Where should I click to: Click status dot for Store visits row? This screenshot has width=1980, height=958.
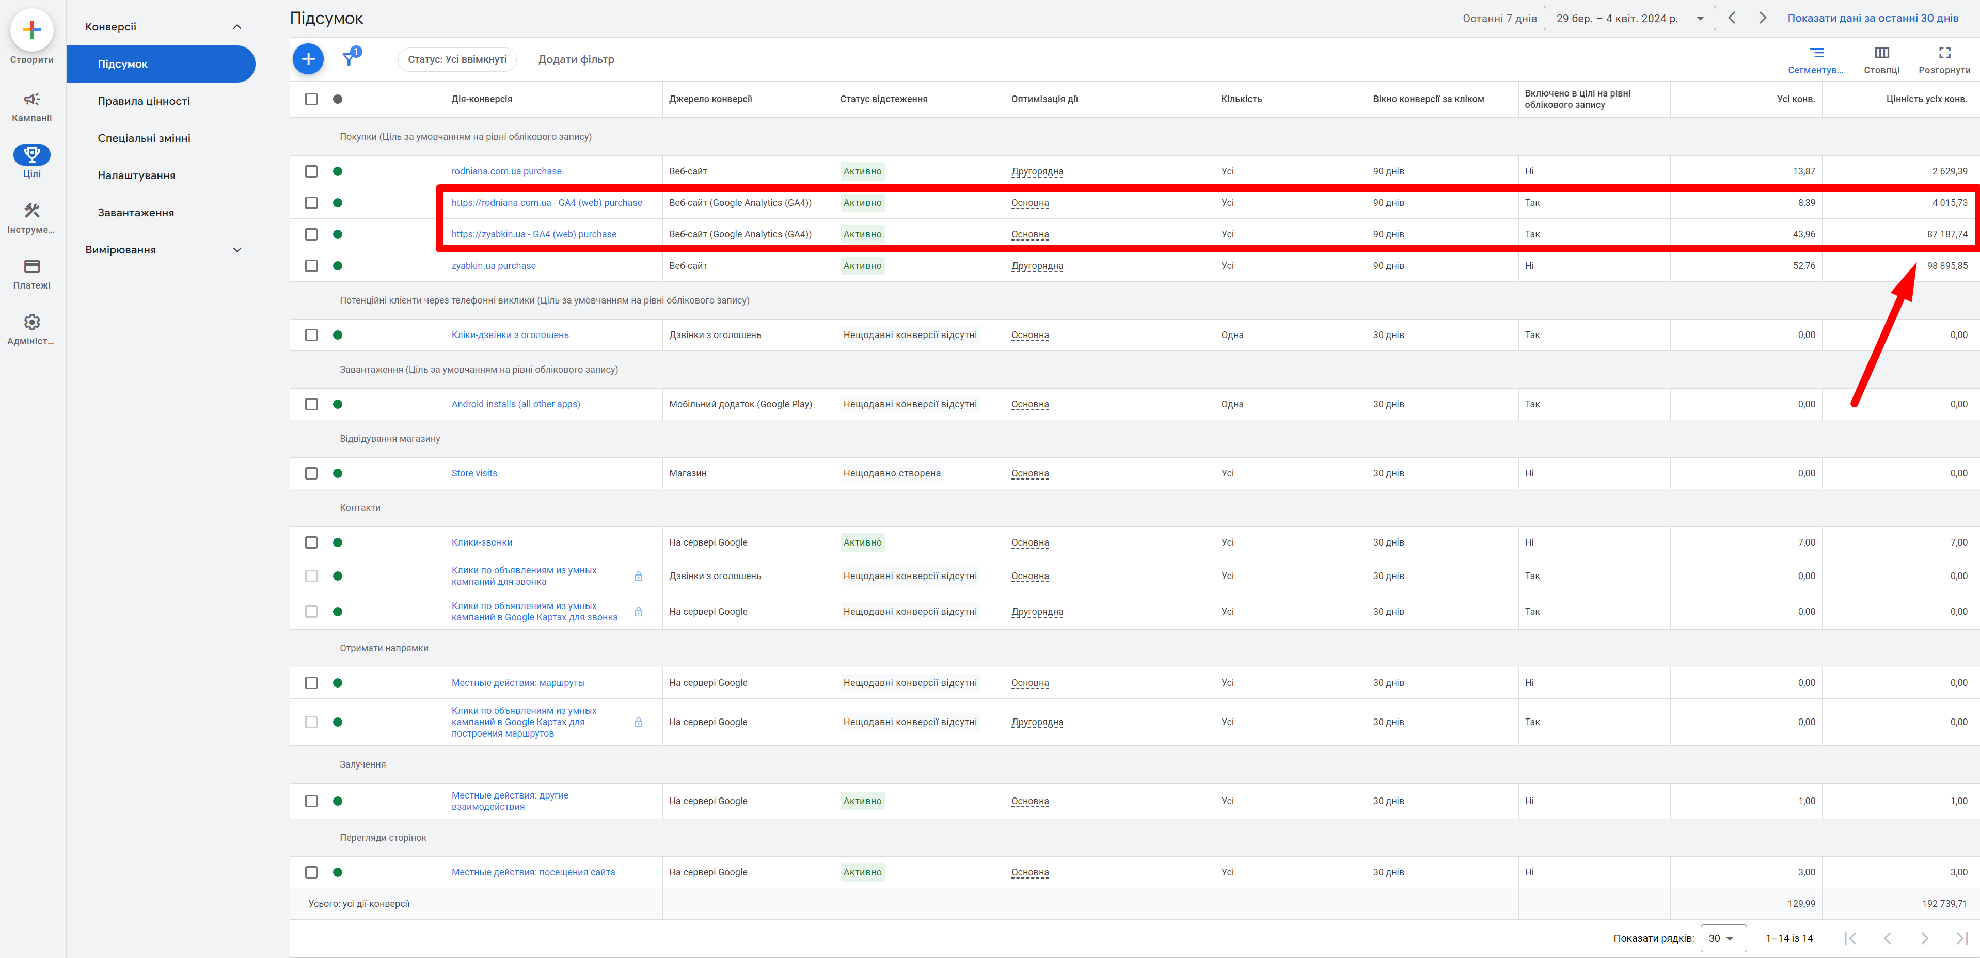(338, 473)
